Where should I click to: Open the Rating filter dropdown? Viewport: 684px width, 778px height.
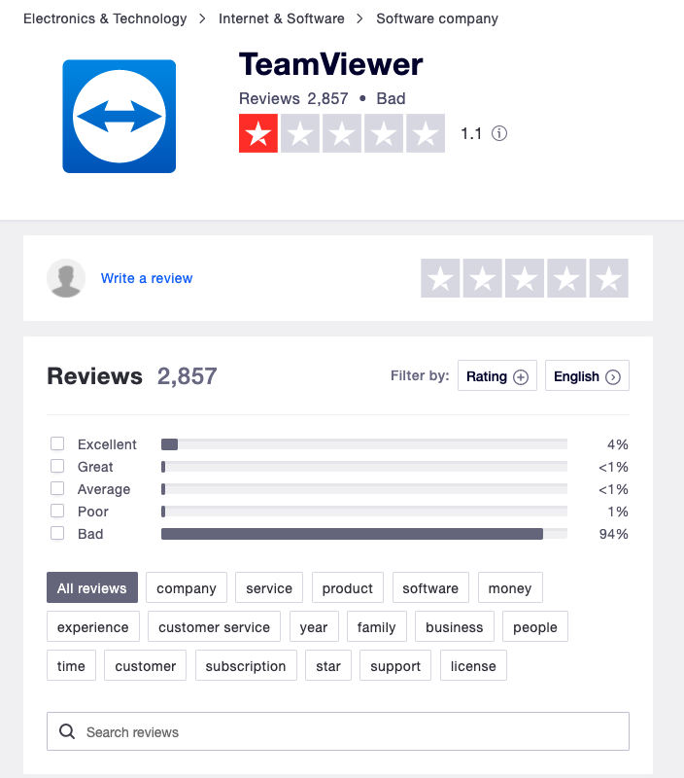pos(496,376)
